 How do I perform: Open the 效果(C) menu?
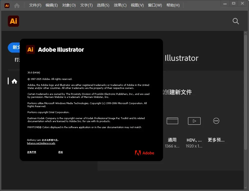(x=120, y=5)
